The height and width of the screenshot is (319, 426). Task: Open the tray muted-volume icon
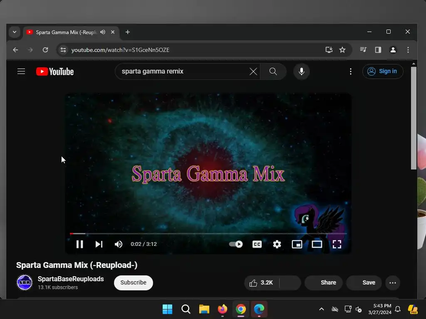[359, 309]
